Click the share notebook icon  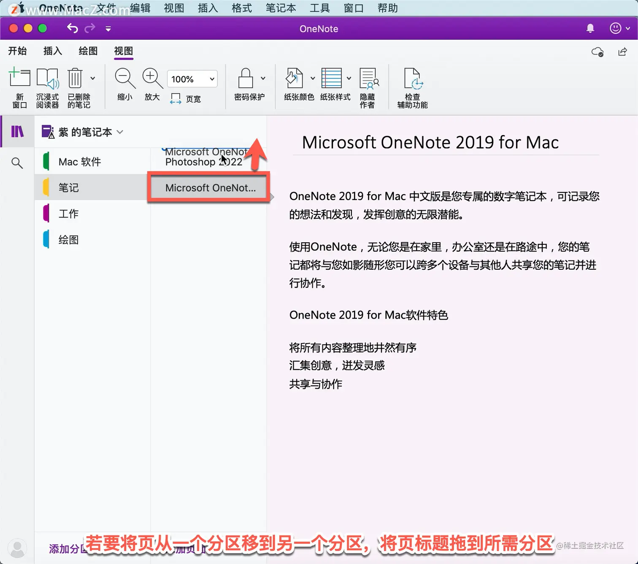pyautogui.click(x=622, y=52)
